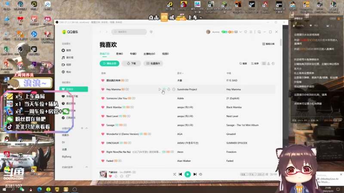344x193 pixels.
Task: Click the Aurora user avatar
Action: [x=208, y=32]
